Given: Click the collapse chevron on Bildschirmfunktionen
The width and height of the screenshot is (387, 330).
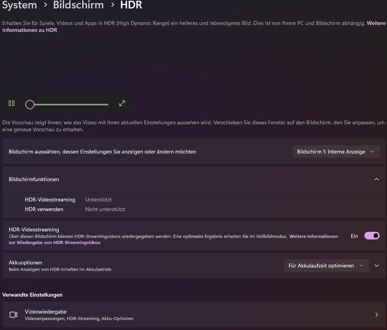Looking at the screenshot, I should point(377,179).
